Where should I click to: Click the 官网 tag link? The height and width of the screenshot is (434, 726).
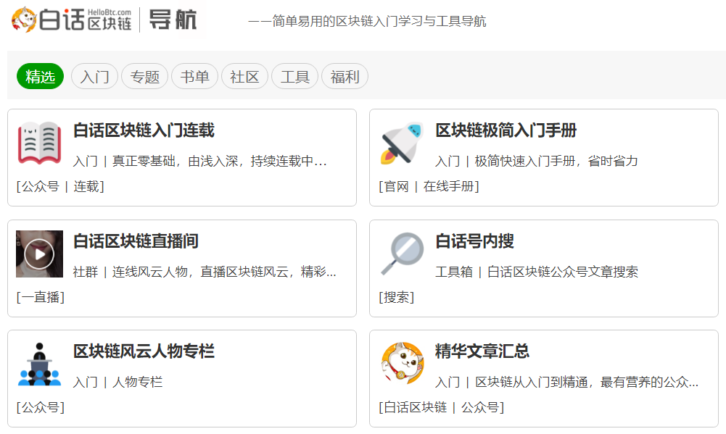396,186
